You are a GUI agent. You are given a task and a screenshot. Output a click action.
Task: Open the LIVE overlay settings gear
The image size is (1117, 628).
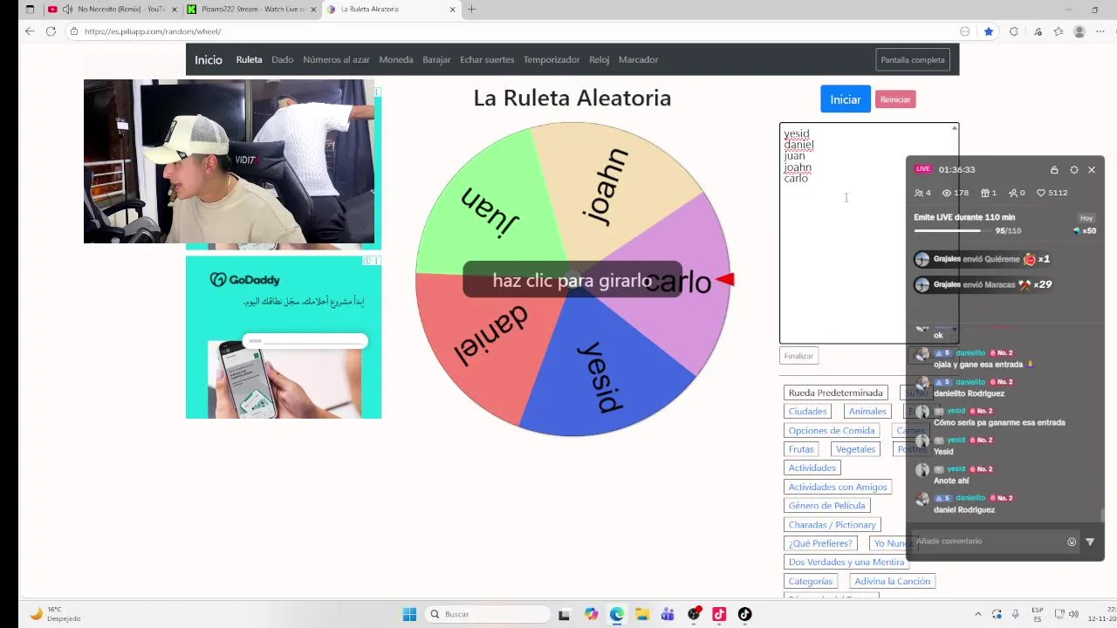pyautogui.click(x=1074, y=170)
